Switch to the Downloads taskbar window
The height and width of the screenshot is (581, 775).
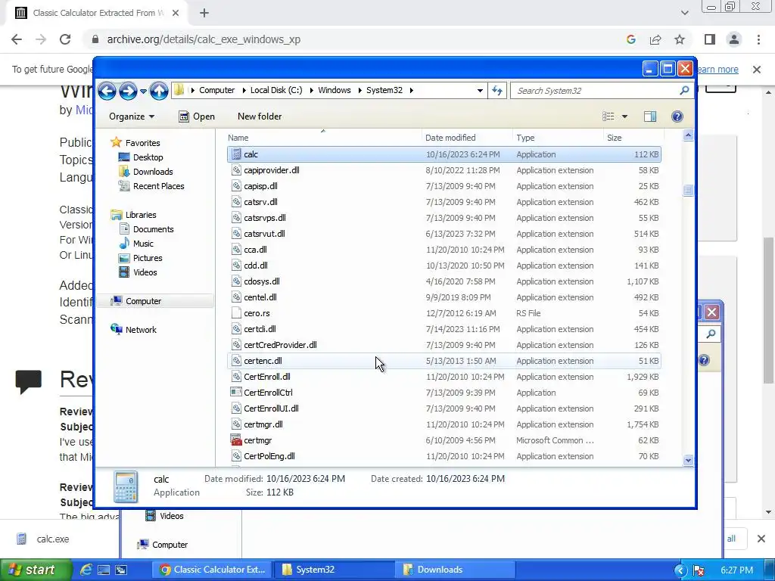455,570
